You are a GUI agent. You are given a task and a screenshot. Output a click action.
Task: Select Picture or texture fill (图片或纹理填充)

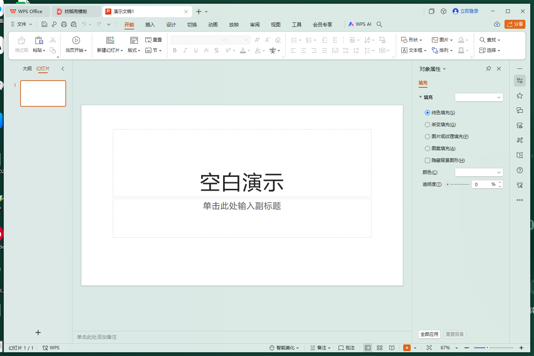tap(427, 137)
